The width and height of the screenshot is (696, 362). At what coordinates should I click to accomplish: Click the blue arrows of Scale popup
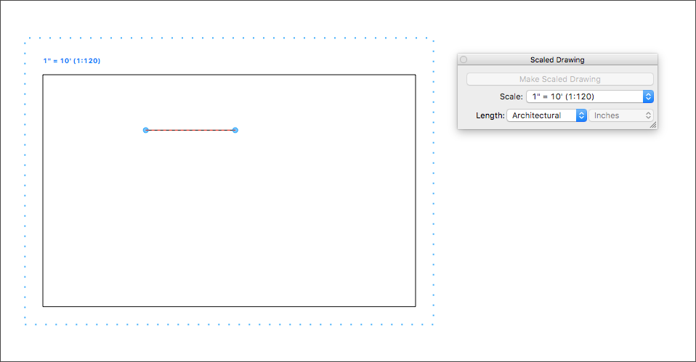click(648, 96)
